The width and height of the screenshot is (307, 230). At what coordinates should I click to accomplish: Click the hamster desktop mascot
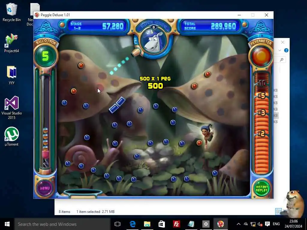point(294,204)
